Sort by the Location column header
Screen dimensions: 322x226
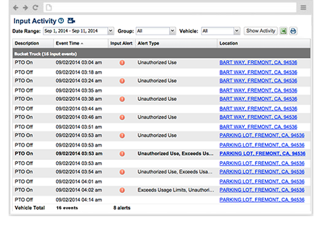point(264,44)
